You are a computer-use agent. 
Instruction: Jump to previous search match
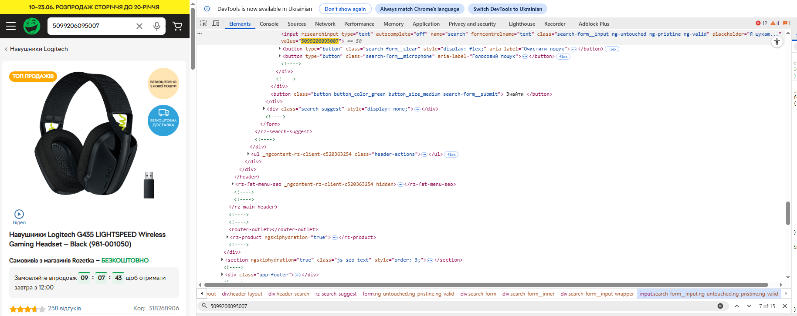click(x=737, y=306)
